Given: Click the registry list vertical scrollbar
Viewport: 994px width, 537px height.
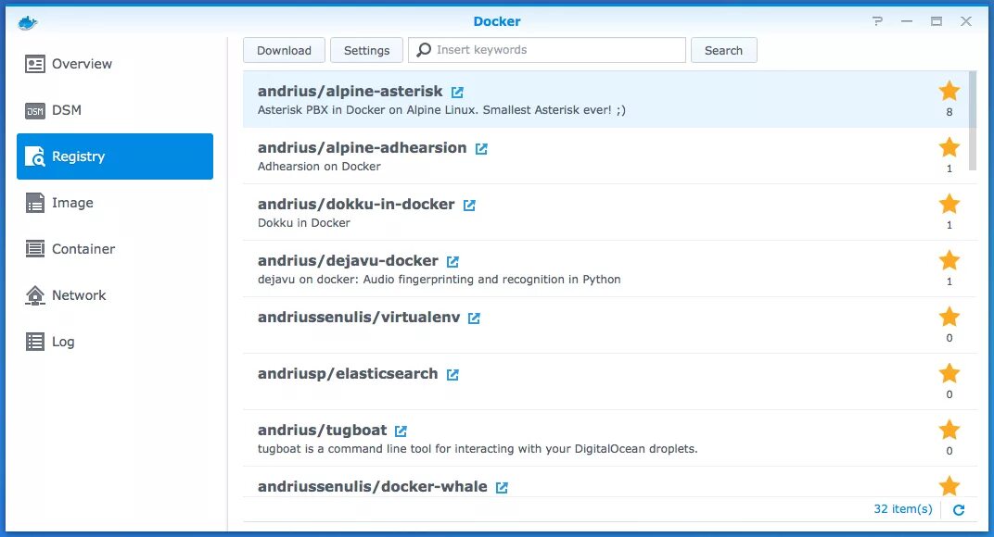Looking at the screenshot, I should pyautogui.click(x=973, y=120).
